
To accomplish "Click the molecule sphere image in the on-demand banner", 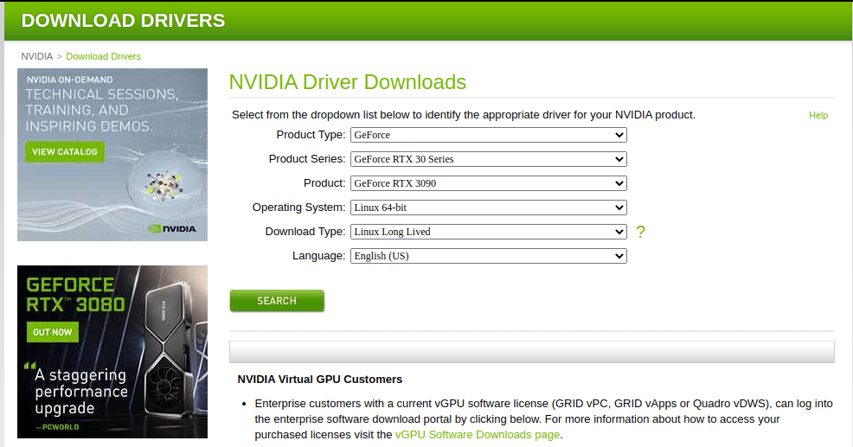I will 164,185.
